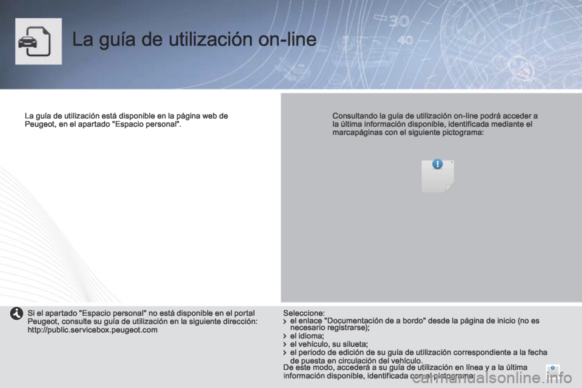Click the car document icon in header
The image size is (582, 388).
[x=38, y=41]
